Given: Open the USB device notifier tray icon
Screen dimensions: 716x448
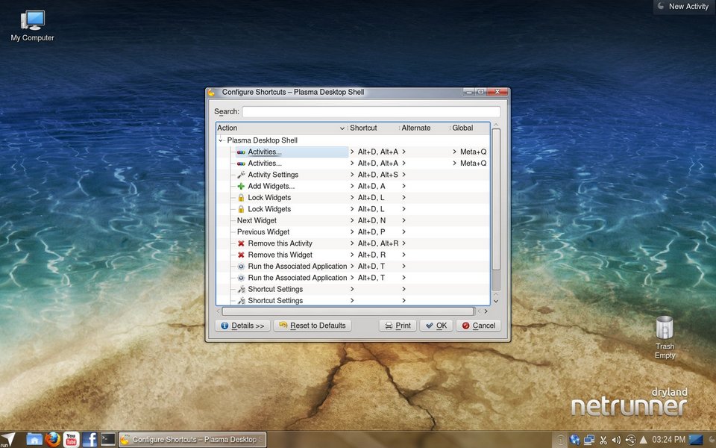Looking at the screenshot, I should tap(630, 439).
